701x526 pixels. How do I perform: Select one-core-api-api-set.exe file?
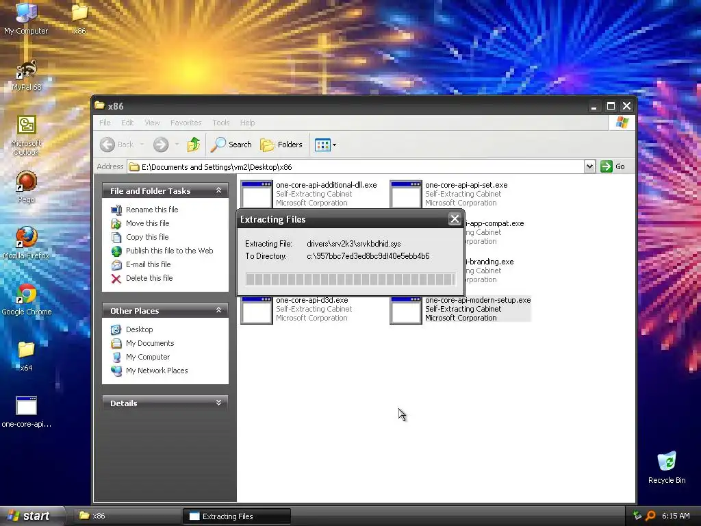[449, 194]
